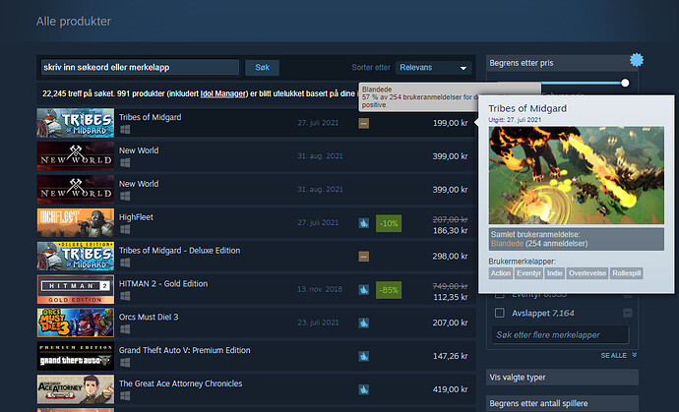Open the Idol Manager link
The height and width of the screenshot is (412, 679).
(224, 93)
